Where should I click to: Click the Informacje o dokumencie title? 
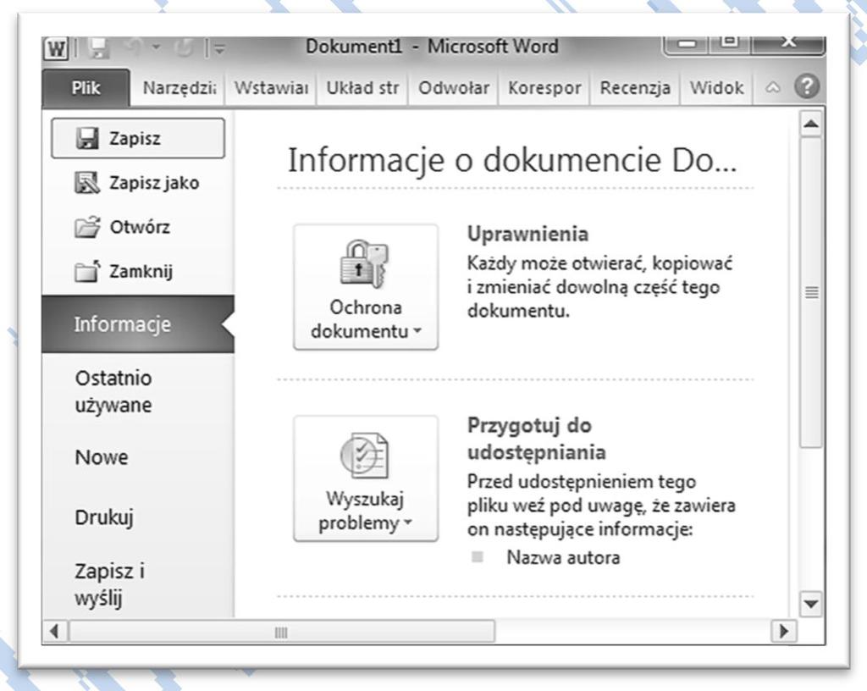pyautogui.click(x=512, y=160)
